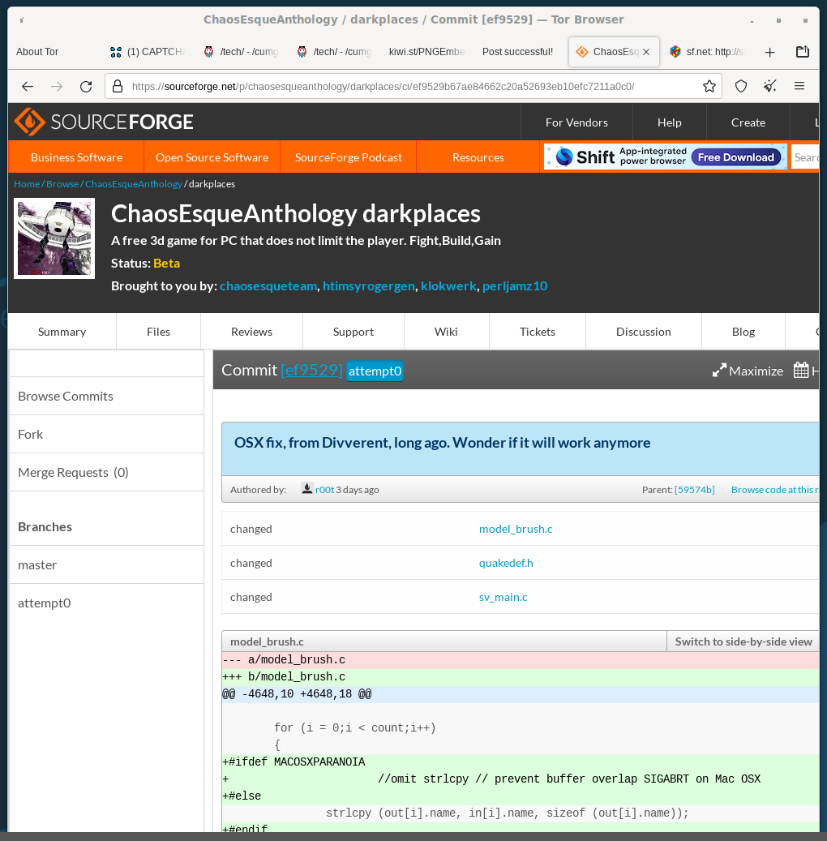The width and height of the screenshot is (827, 841).
Task: Open Merge Requests (0) in sidebar
Action: (106, 472)
